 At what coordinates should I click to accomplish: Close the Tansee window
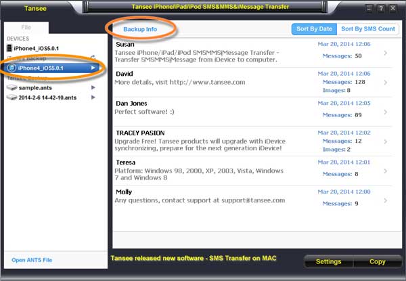tap(392, 9)
